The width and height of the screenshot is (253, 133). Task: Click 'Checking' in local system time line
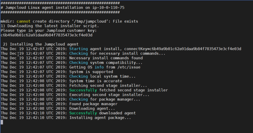78,77
